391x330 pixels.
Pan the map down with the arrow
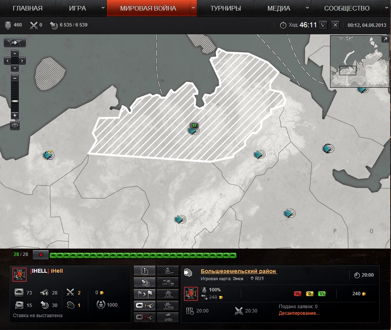pos(15,68)
